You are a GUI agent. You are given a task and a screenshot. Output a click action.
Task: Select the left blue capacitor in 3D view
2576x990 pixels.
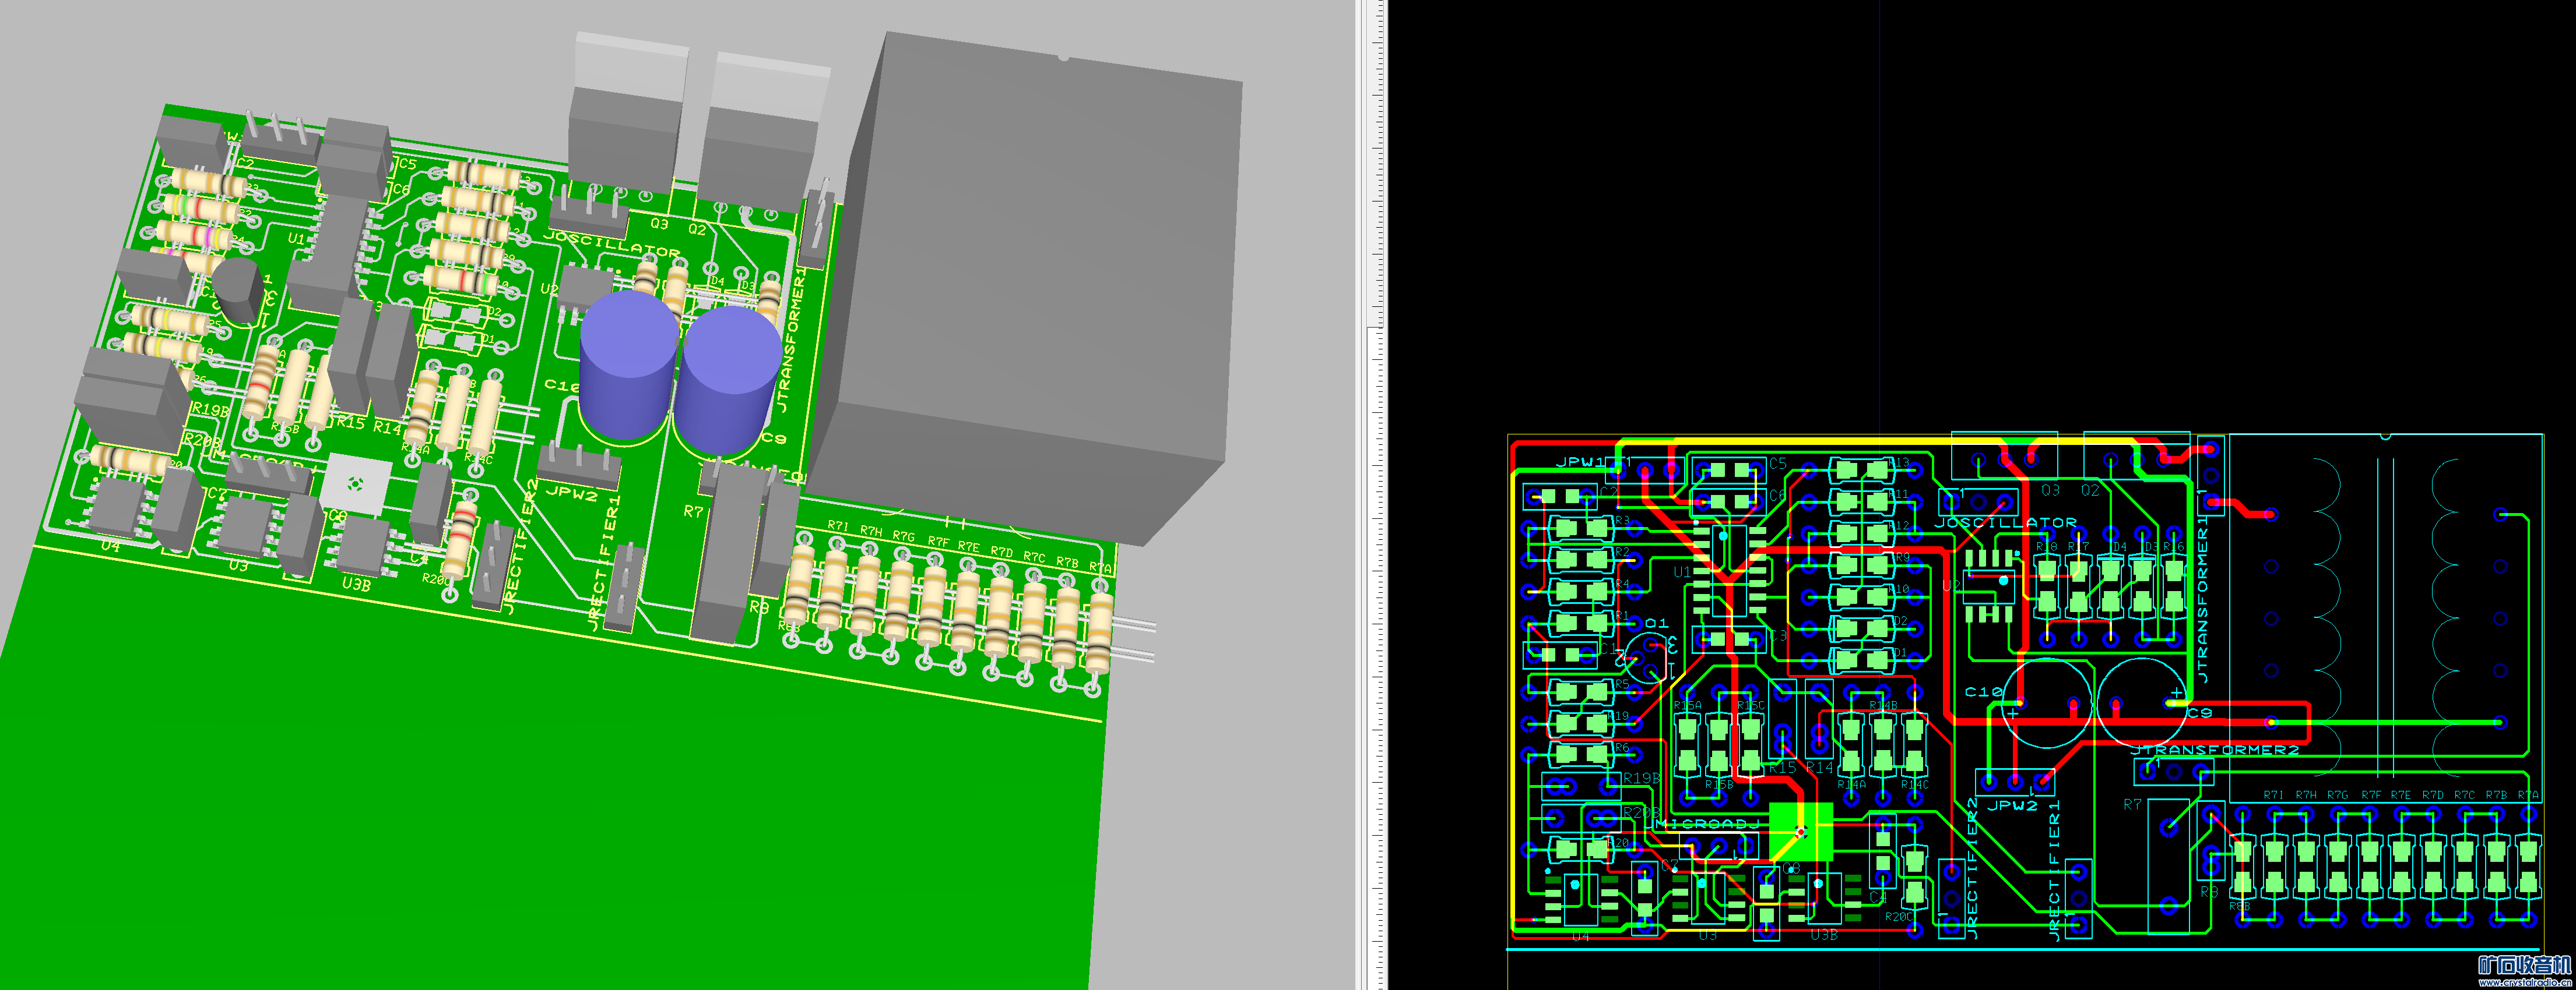point(627,365)
